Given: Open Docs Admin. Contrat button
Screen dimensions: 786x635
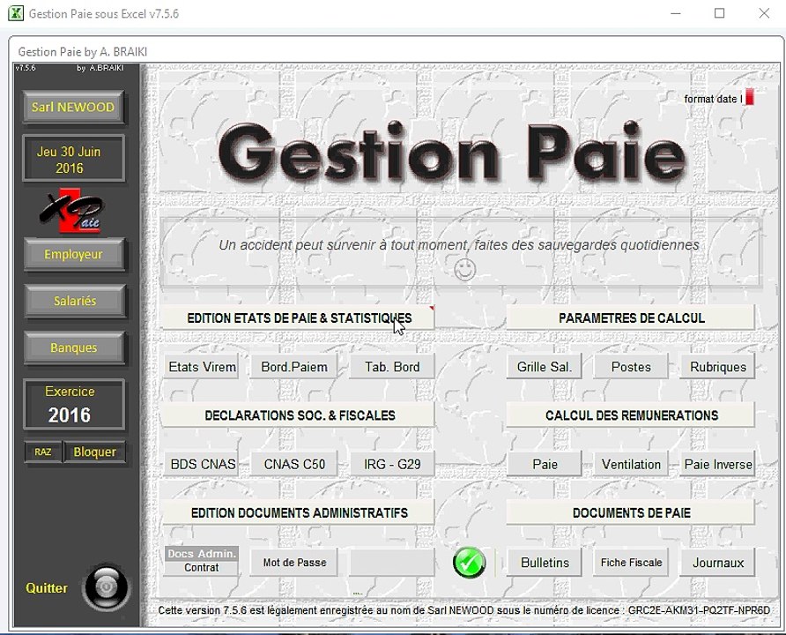Looking at the screenshot, I should click(202, 561).
